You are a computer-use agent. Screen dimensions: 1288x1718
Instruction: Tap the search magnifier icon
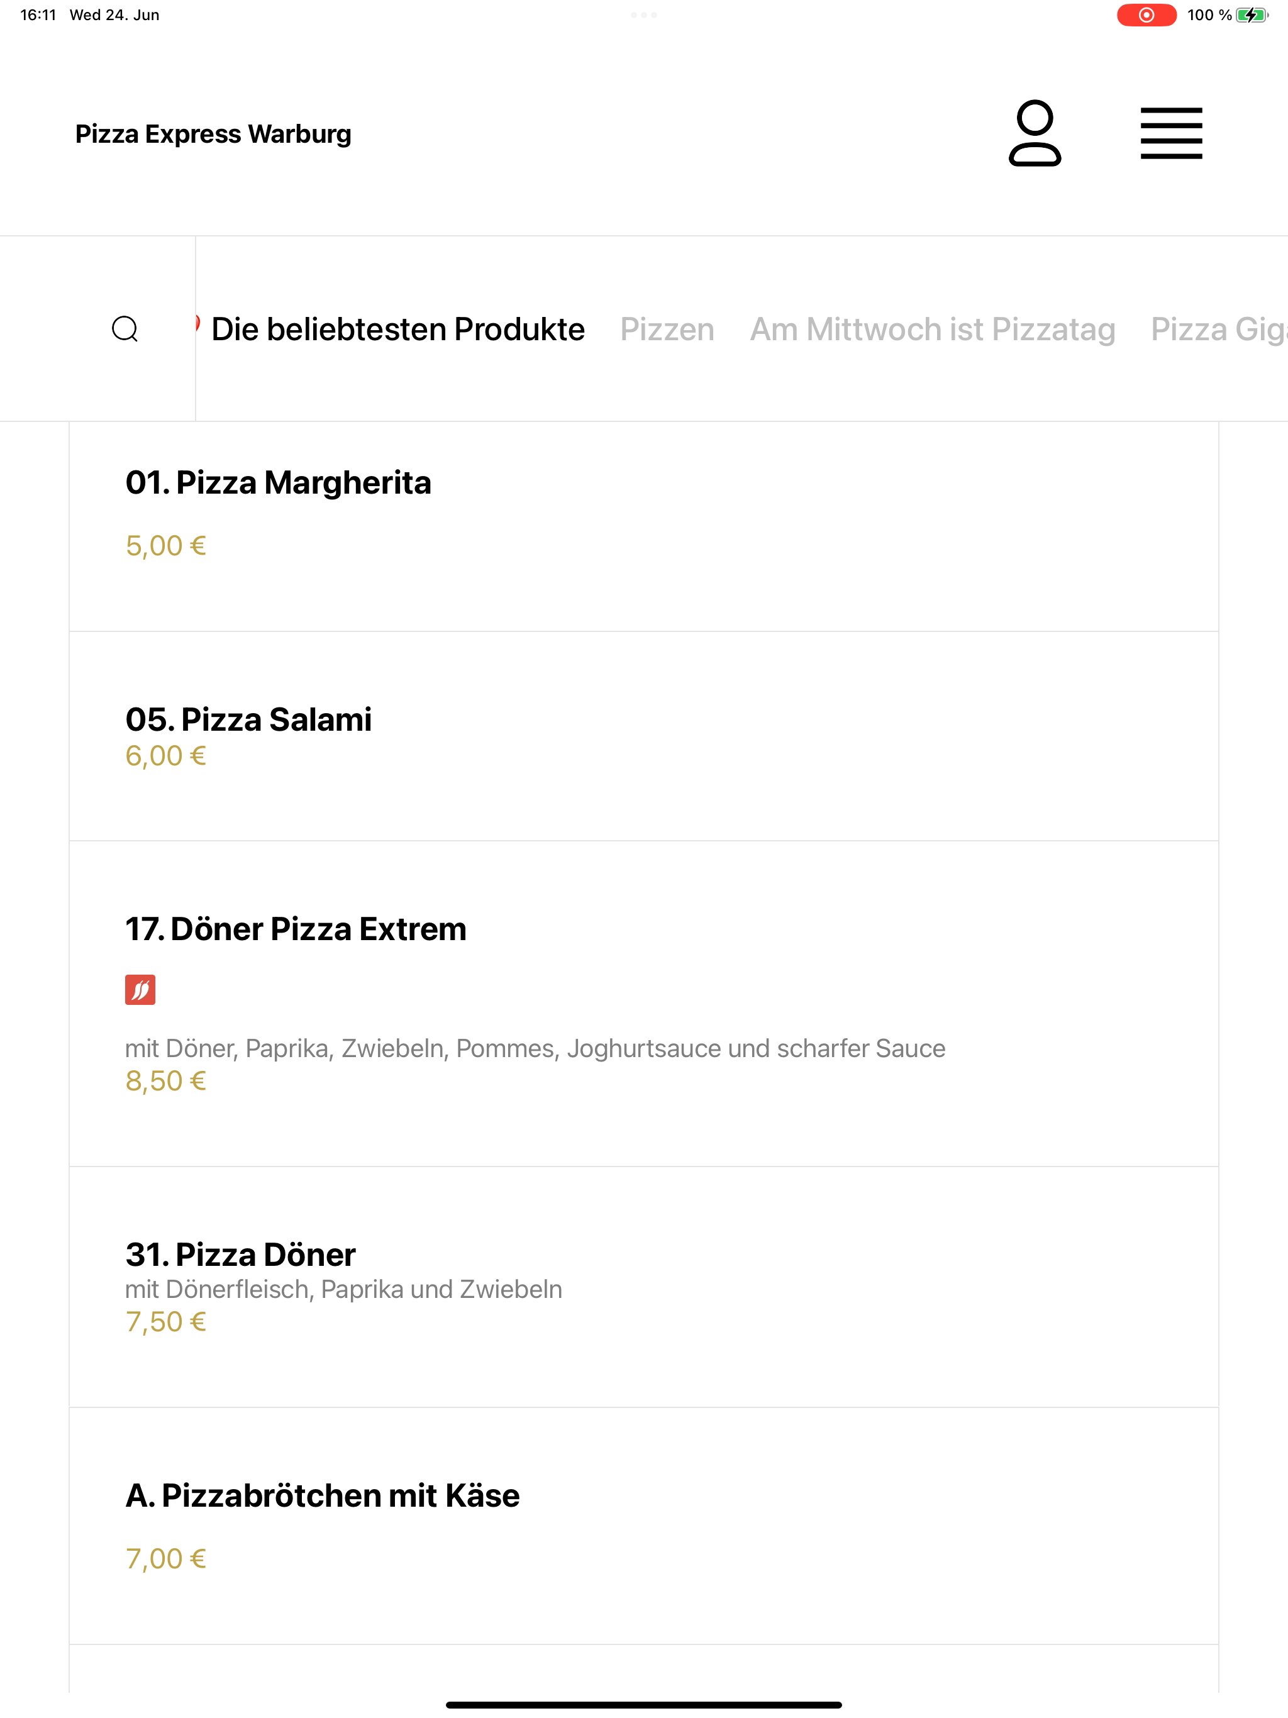(125, 330)
